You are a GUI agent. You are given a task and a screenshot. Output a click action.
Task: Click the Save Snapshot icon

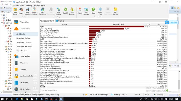(28, 11)
